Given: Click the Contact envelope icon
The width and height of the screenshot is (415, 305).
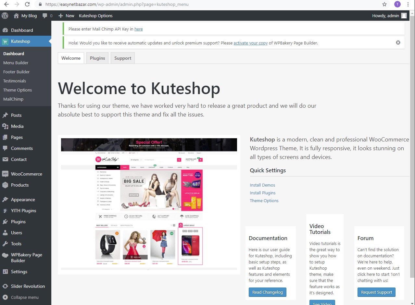Looking at the screenshot, I should [5, 159].
